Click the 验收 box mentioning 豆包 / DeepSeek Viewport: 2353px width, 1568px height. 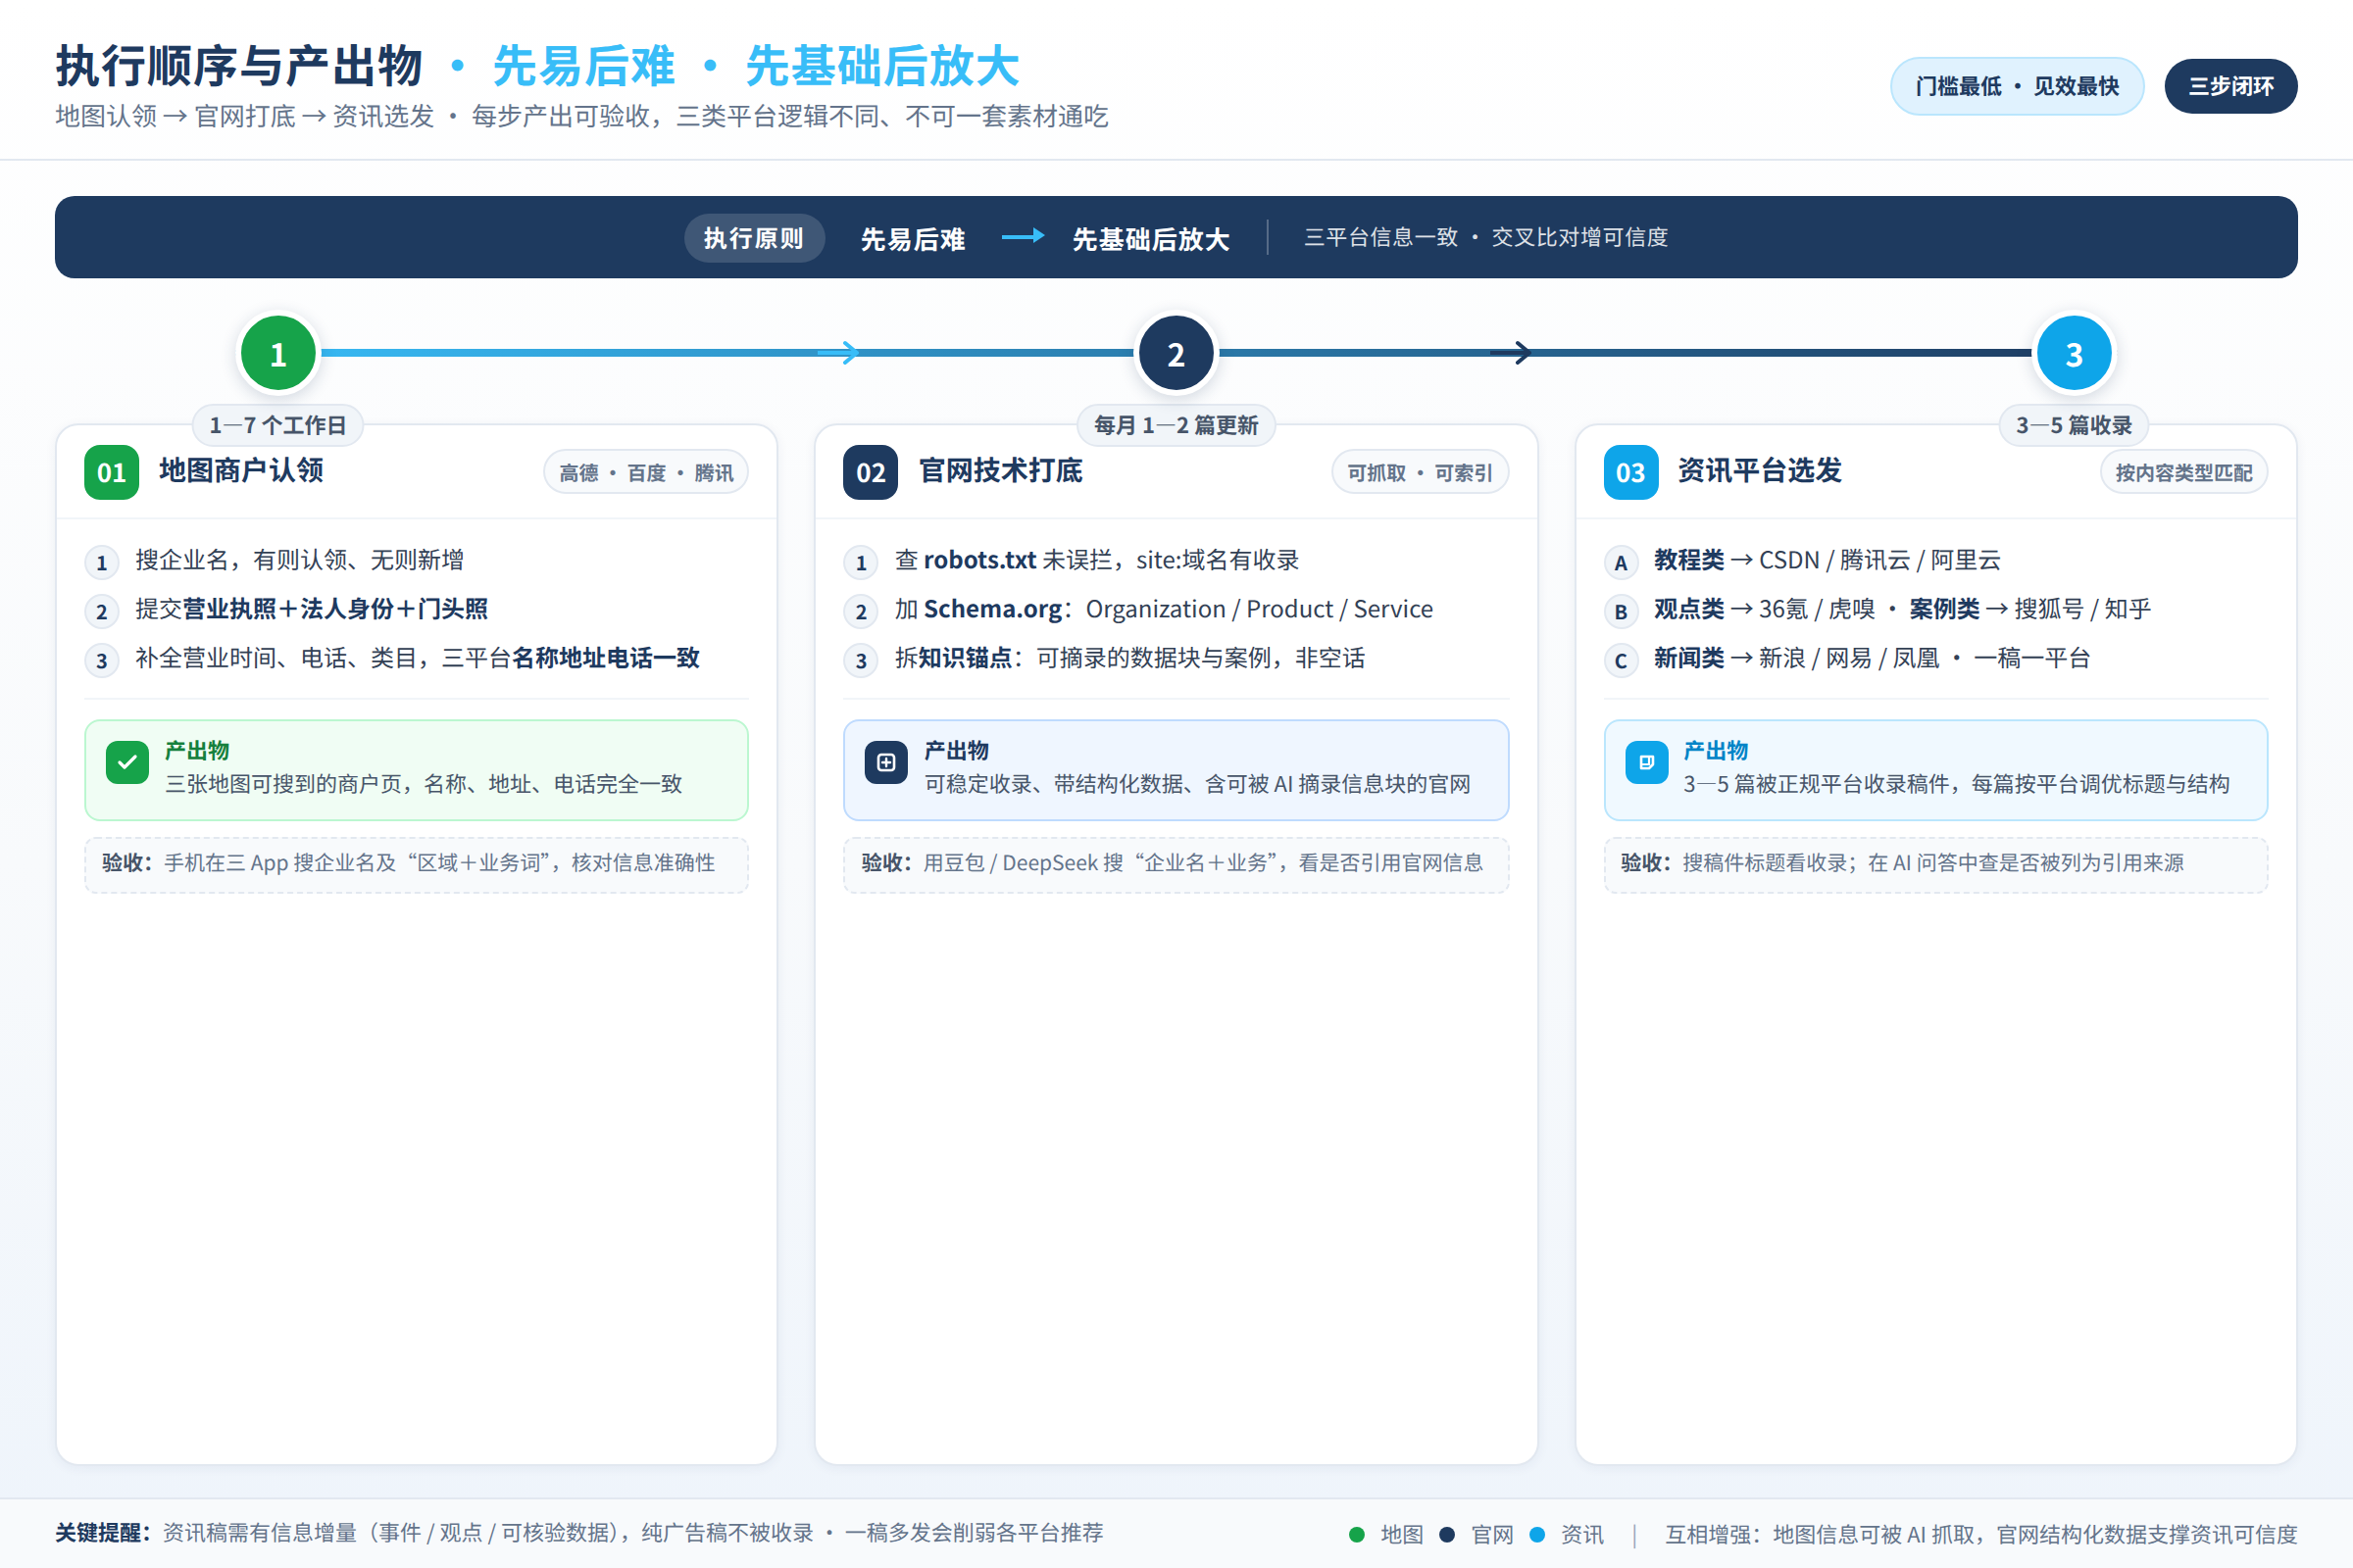click(1176, 864)
